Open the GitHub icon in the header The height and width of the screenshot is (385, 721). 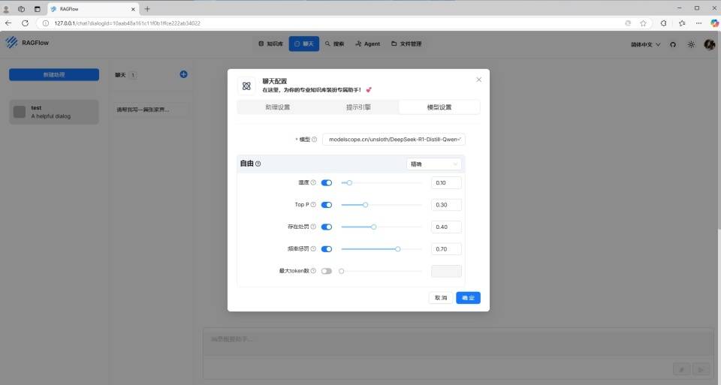[673, 44]
